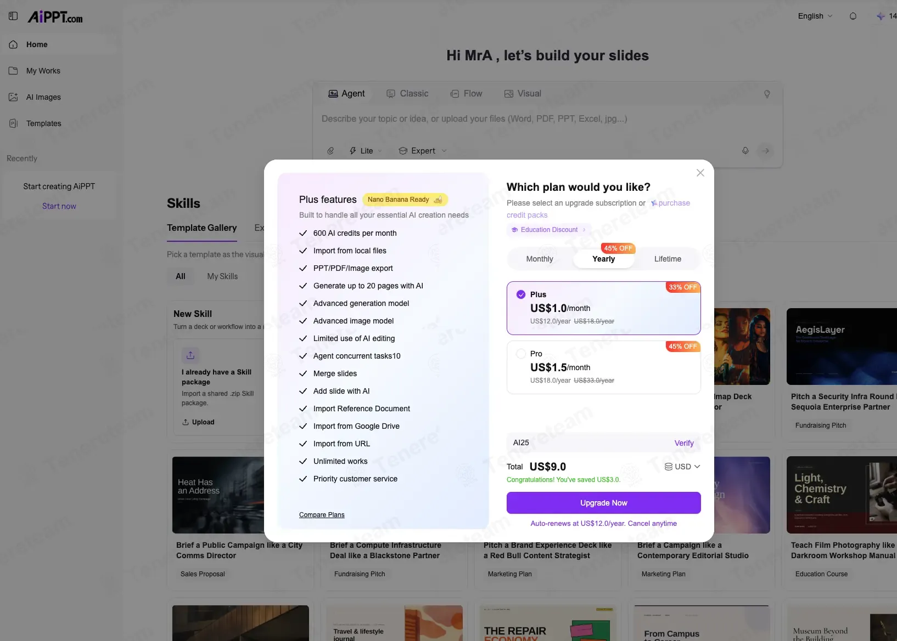Expand the Lite mode dropdown

[366, 151]
